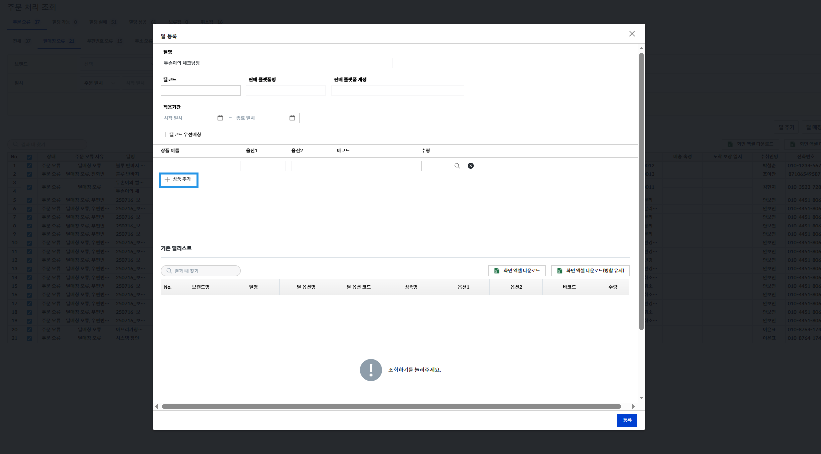Click the blue 등록 button

tap(627, 420)
